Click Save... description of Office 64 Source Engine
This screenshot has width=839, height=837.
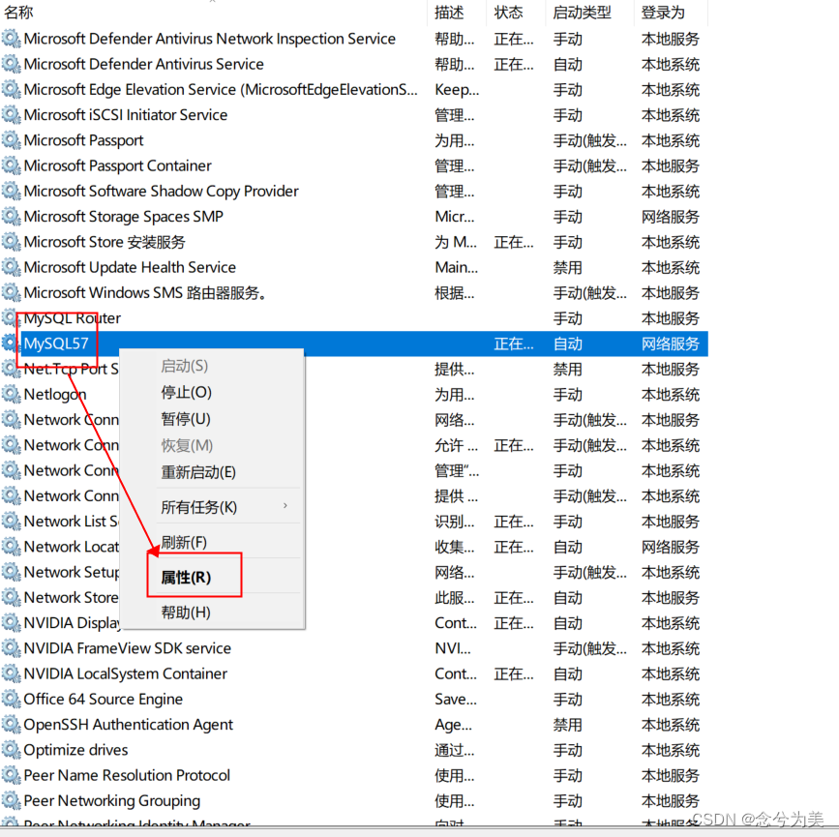[456, 700]
